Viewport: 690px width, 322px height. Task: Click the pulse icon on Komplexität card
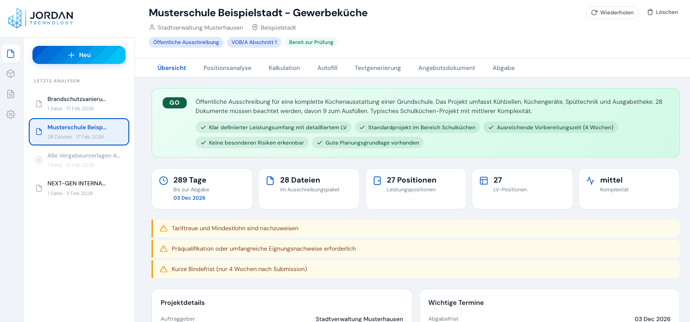click(590, 181)
